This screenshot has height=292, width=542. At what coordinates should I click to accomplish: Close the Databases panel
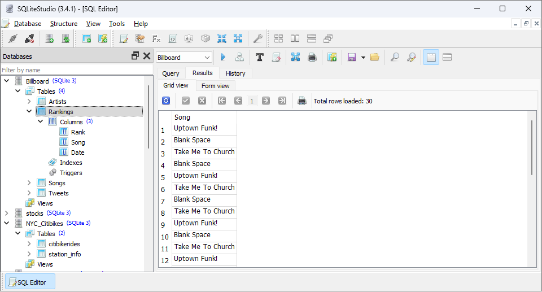click(x=147, y=56)
